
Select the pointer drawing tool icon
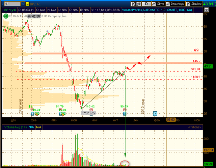tap(133, 4)
